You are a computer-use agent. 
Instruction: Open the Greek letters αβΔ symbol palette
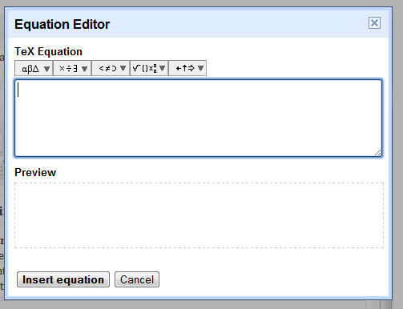[34, 68]
